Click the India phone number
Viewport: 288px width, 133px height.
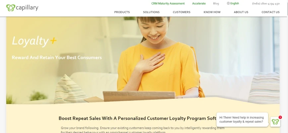(x=266, y=4)
